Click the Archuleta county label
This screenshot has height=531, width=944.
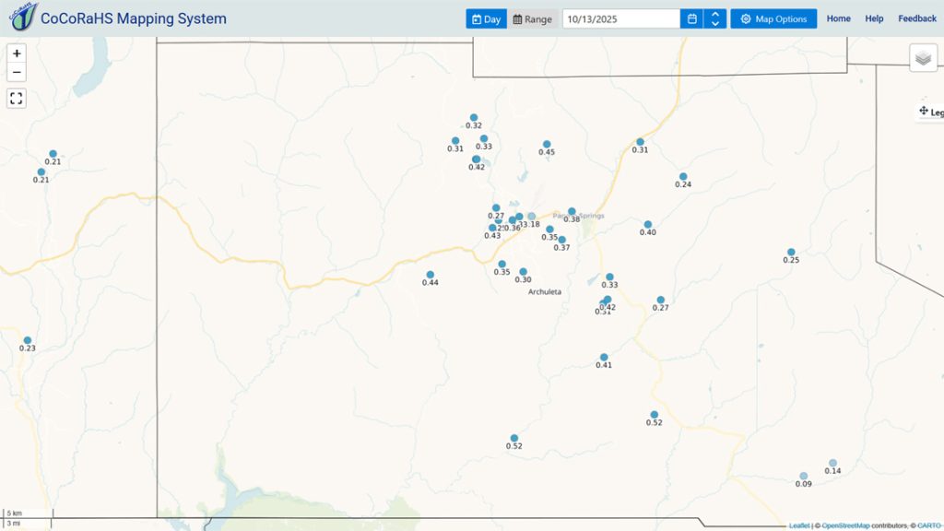click(545, 292)
